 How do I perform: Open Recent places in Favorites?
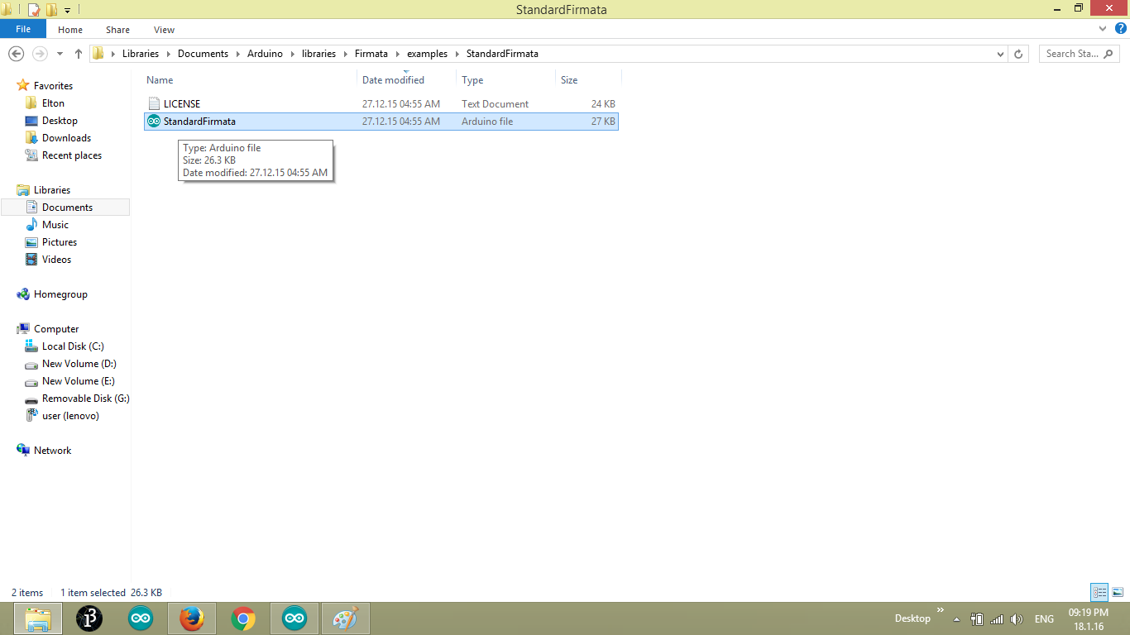72,155
